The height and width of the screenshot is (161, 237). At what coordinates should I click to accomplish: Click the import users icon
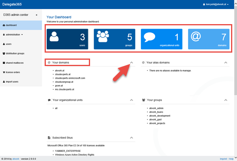pyautogui.click(x=4, y=82)
